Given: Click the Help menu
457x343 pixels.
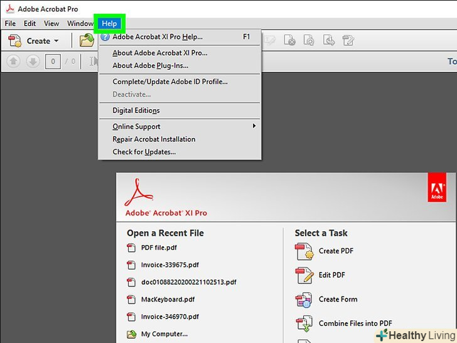Looking at the screenshot, I should [x=109, y=23].
